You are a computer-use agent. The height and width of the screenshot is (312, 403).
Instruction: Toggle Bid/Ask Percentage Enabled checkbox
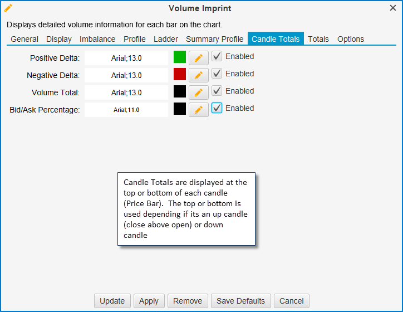217,108
